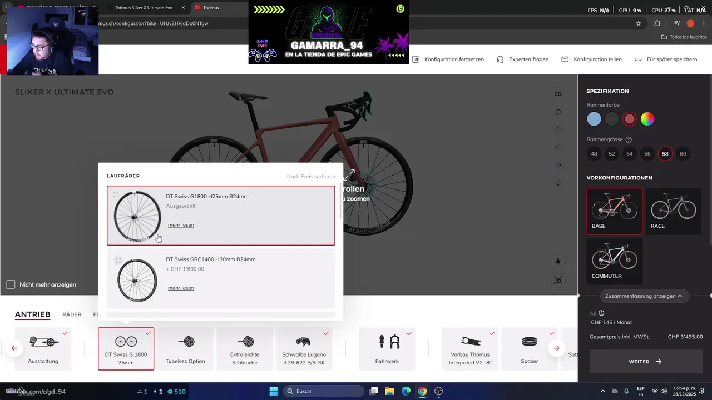The image size is (712, 400).
Task: Open the Tubeless Option card
Action: click(185, 349)
